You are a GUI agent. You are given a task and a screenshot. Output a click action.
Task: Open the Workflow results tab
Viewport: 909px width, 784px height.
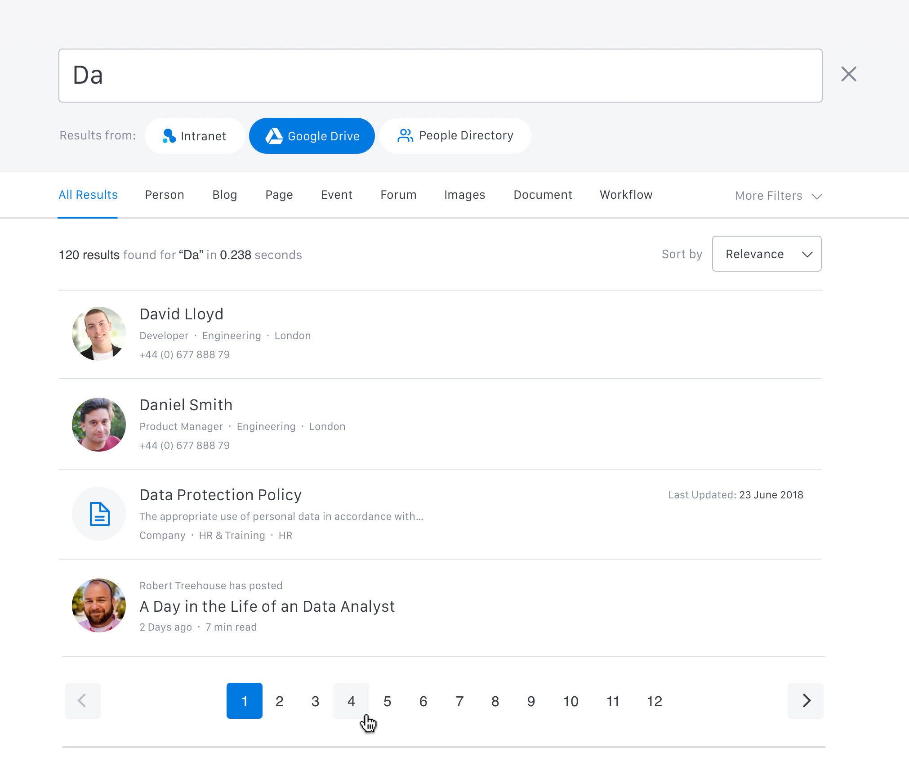click(x=626, y=195)
